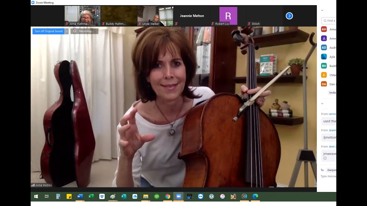Open the dropdown arrow beside Original Sound
The width and height of the screenshot is (367, 206).
point(67,31)
